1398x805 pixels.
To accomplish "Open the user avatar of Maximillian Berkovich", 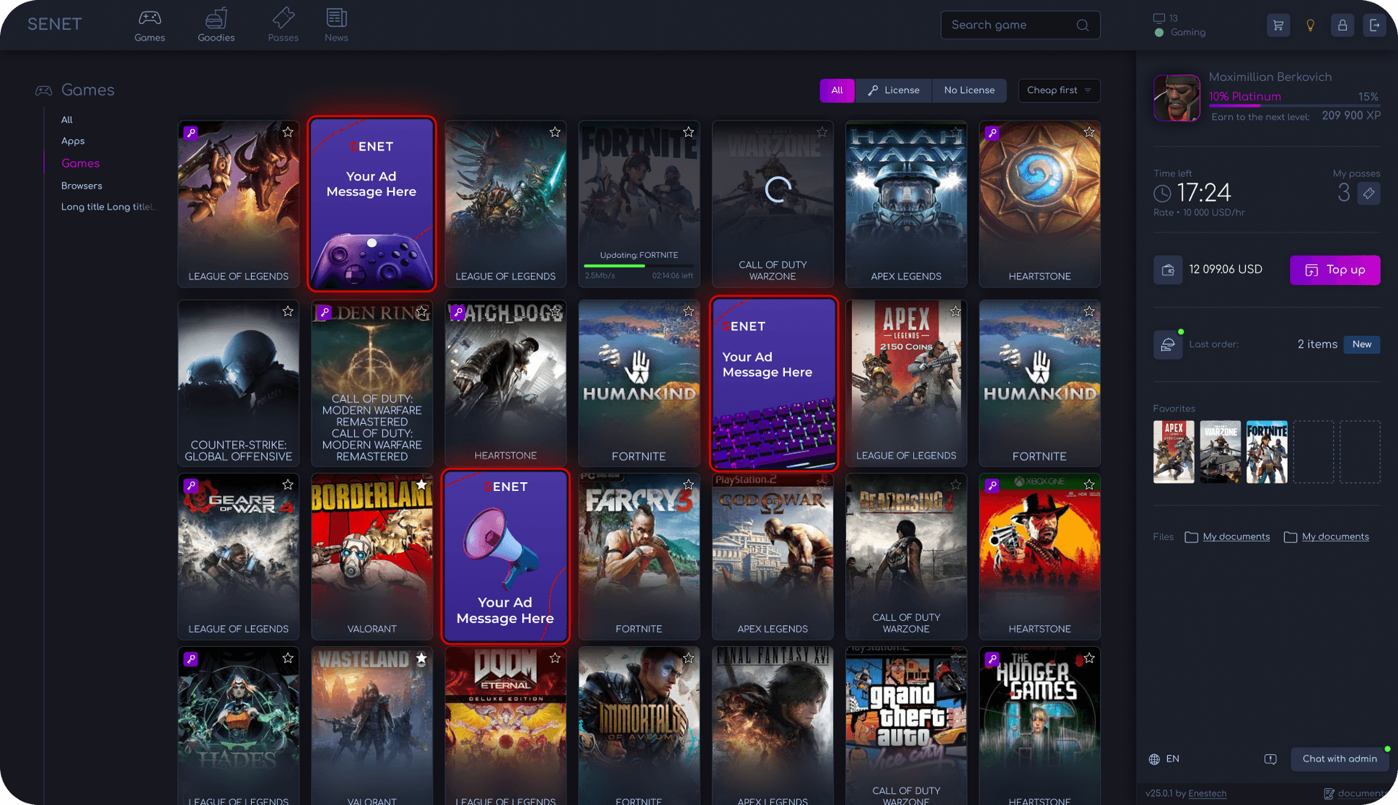I will 1177,98.
